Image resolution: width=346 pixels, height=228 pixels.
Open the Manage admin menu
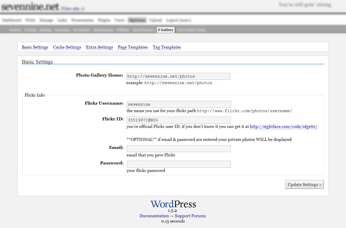coord(46,20)
